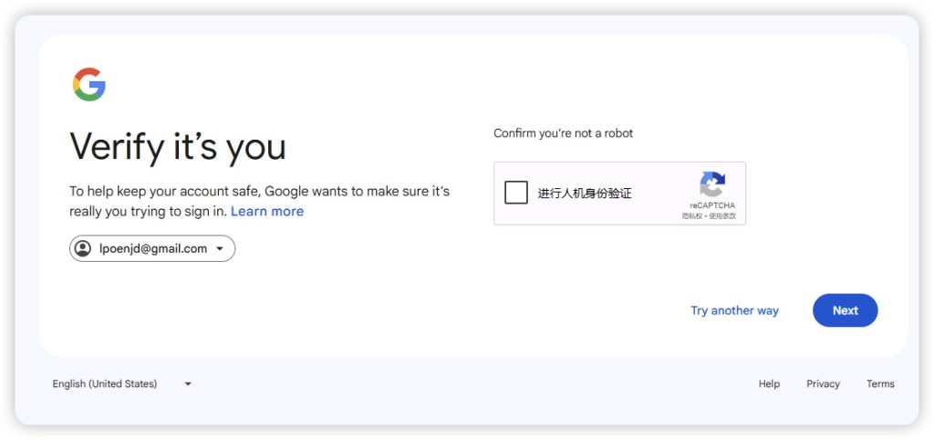
Task: Click the Next button
Action: (x=845, y=310)
